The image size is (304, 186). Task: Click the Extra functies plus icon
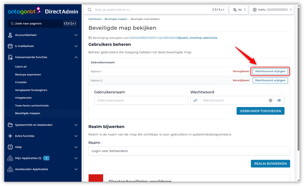click(10, 136)
